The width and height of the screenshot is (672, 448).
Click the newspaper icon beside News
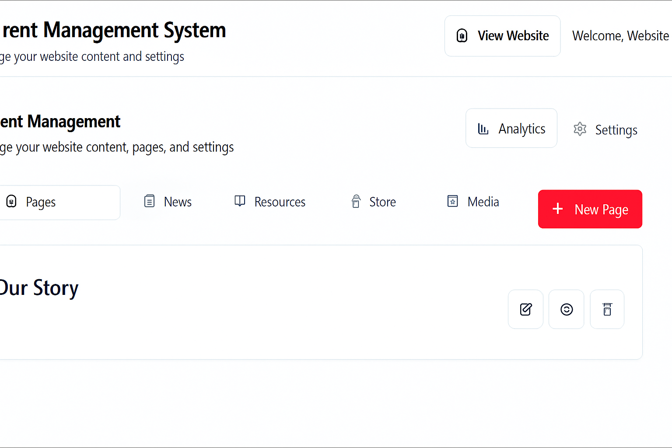pos(150,201)
